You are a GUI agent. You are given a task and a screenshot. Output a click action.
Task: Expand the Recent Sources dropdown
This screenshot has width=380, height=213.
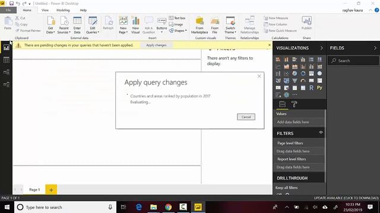[64, 25]
